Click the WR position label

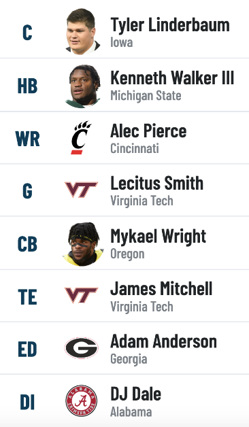[27, 139]
